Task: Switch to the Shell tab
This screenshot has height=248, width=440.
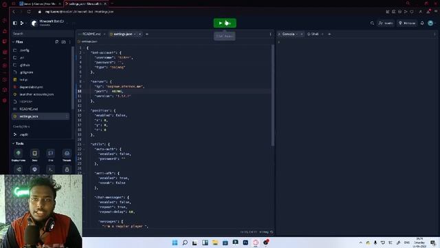Action: pos(313,34)
